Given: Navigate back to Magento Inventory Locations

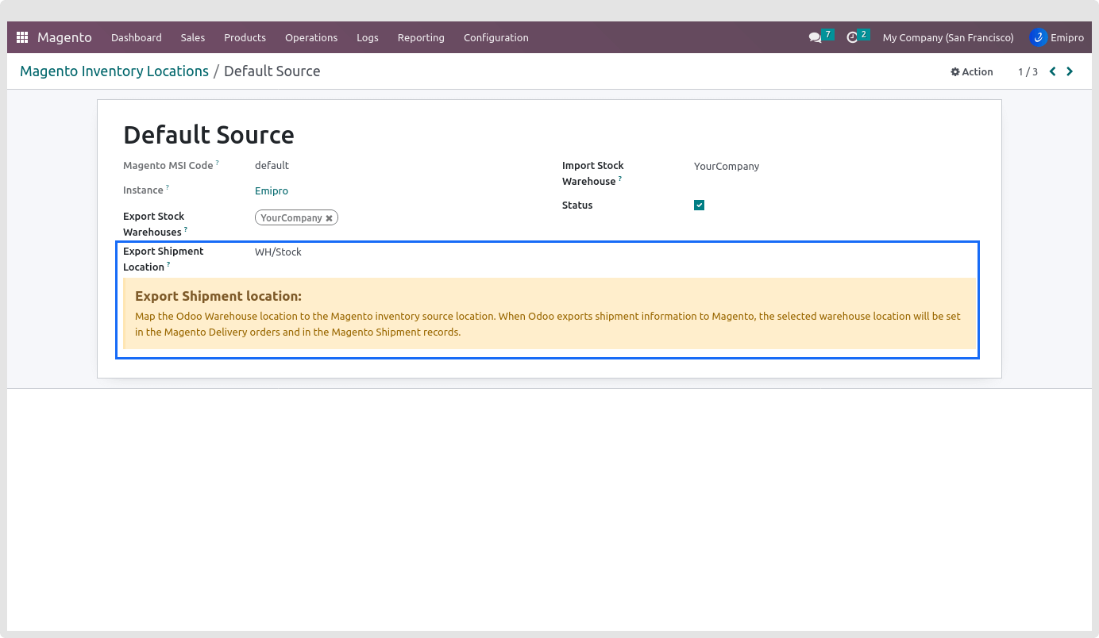Looking at the screenshot, I should 114,71.
